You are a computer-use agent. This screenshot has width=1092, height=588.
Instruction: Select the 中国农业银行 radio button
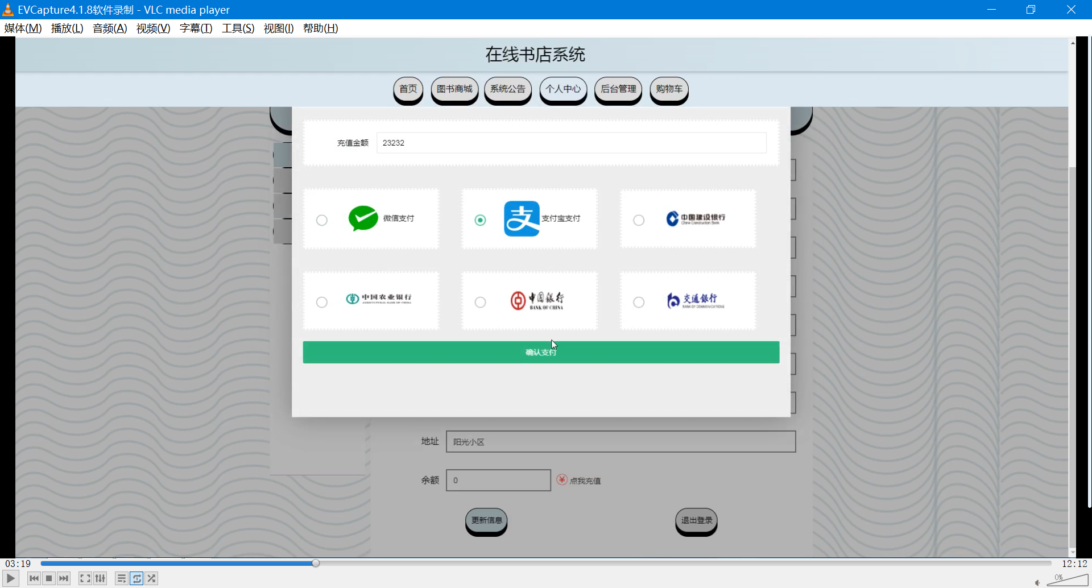(x=322, y=302)
